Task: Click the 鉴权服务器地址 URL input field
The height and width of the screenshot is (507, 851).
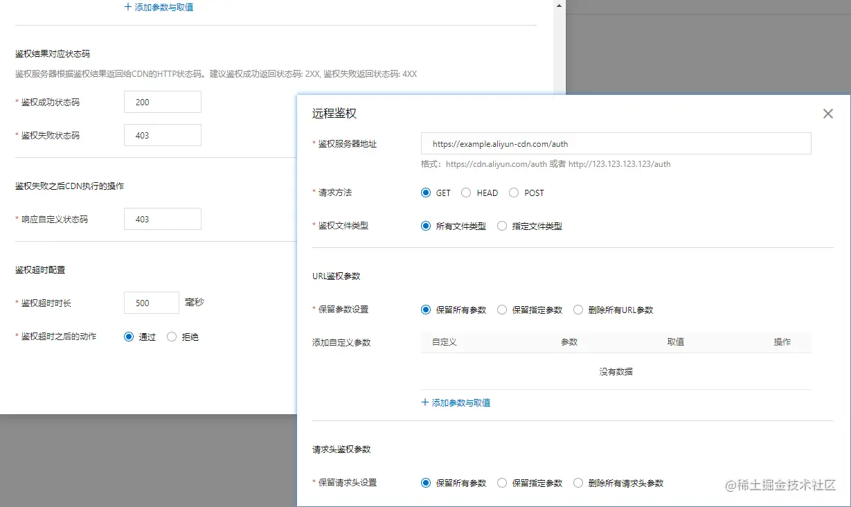Action: coord(616,143)
